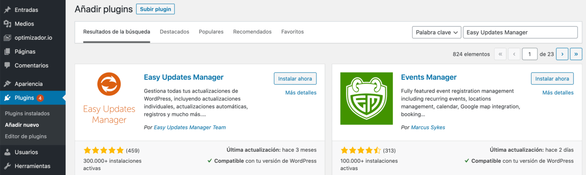Open the Events Manager title link
This screenshot has height=175, width=586.
[429, 77]
